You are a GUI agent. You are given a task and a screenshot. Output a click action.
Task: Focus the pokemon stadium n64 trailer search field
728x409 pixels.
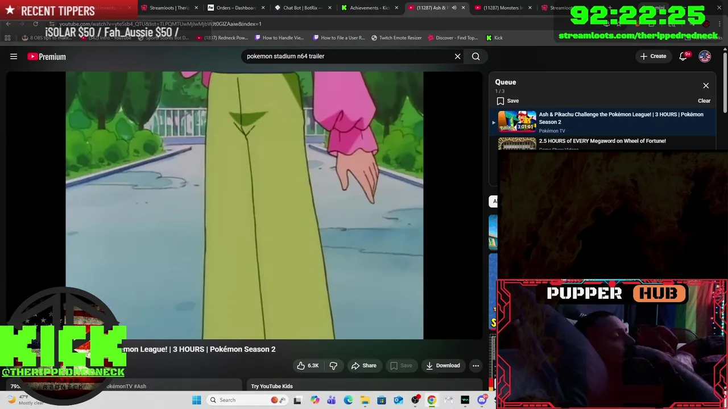(x=347, y=56)
